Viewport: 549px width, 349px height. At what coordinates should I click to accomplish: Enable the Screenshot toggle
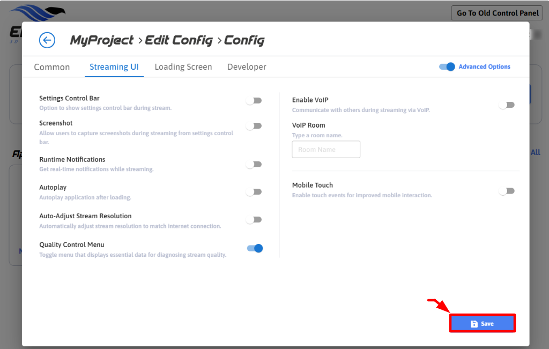254,126
